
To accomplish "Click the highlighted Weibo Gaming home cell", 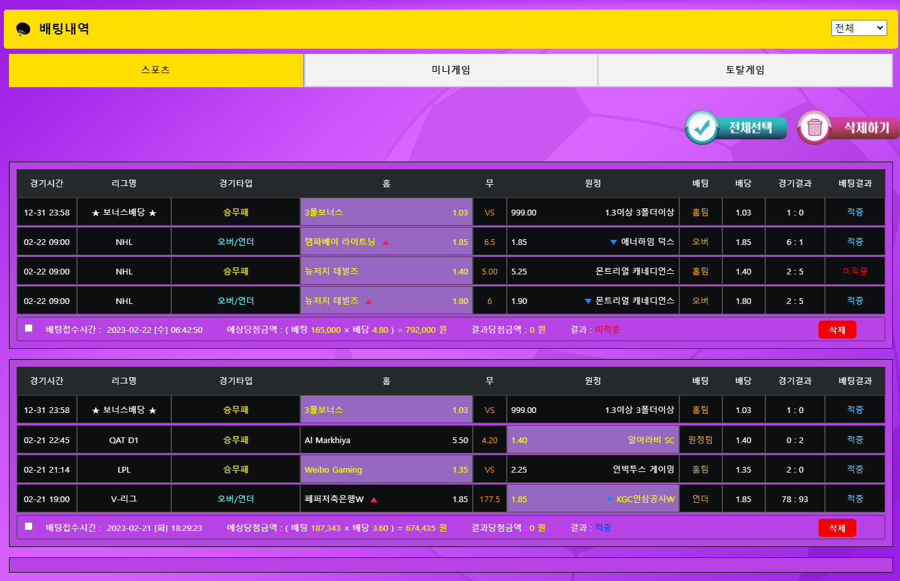I will click(x=386, y=469).
